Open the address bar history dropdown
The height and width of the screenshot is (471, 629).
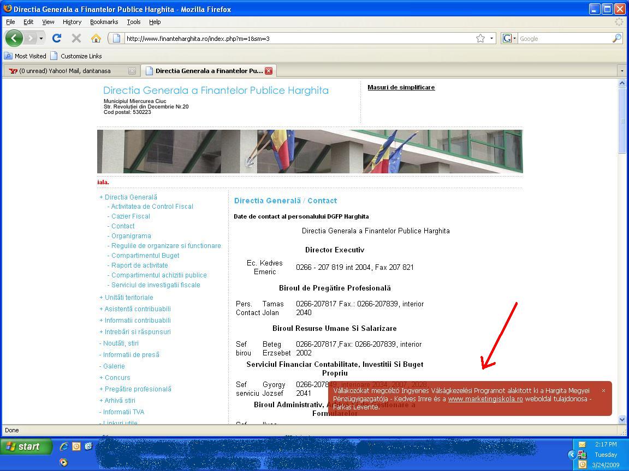[x=492, y=39]
